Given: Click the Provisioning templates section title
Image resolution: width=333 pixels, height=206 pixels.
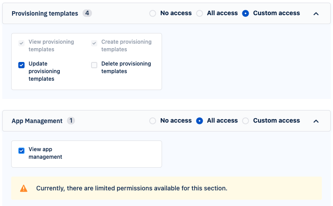Looking at the screenshot, I should coord(45,13).
